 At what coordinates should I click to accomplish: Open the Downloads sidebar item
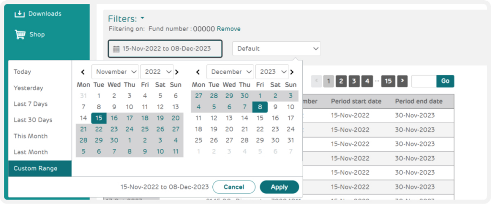coord(37,14)
